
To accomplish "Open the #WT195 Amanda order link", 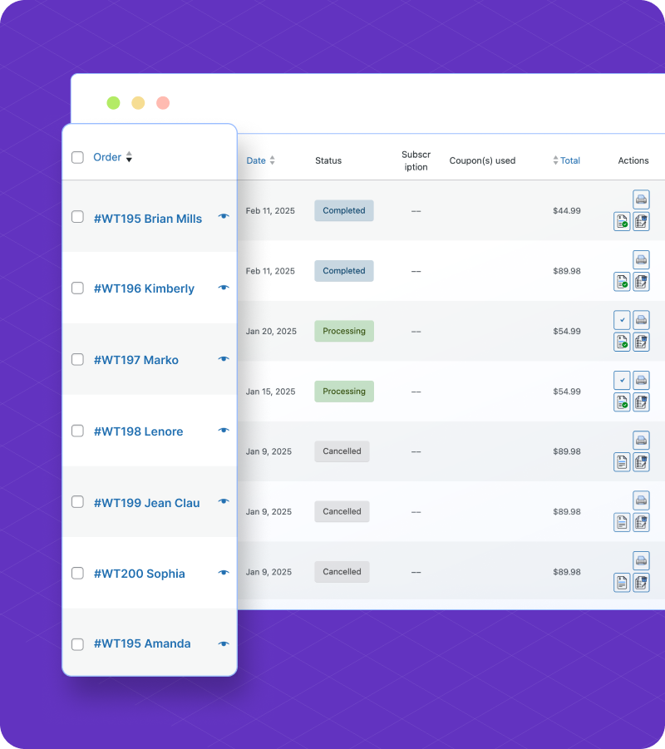I will 142,643.
